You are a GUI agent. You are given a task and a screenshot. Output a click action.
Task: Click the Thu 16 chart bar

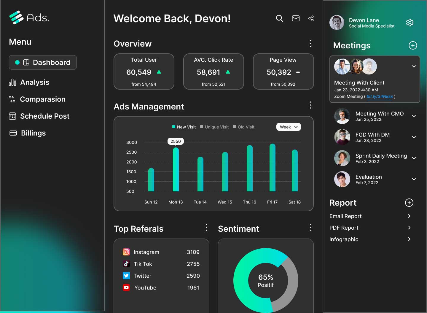point(250,168)
